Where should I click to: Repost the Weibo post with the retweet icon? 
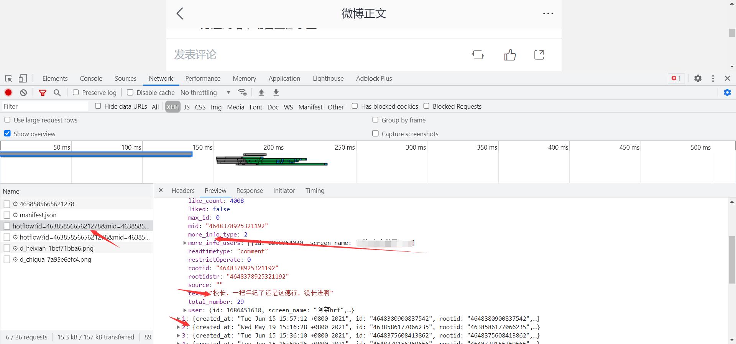[x=478, y=55]
